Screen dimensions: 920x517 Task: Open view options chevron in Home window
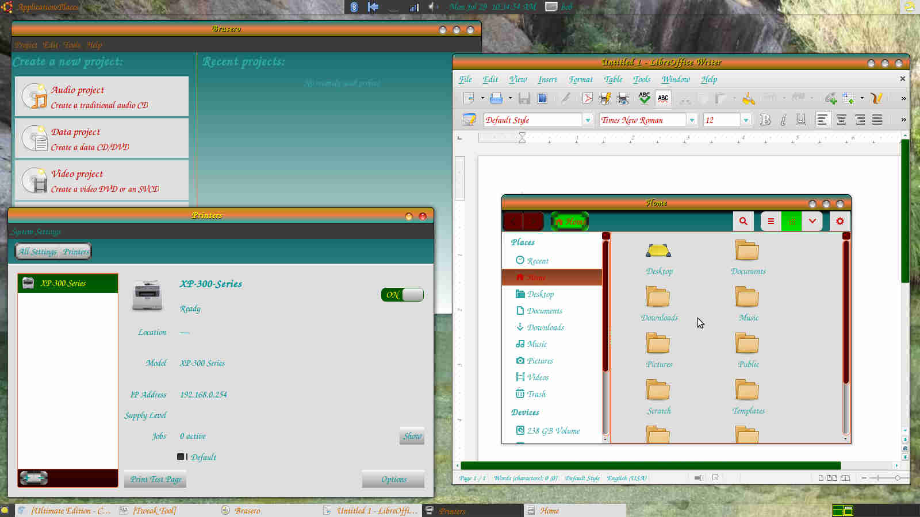tap(812, 221)
